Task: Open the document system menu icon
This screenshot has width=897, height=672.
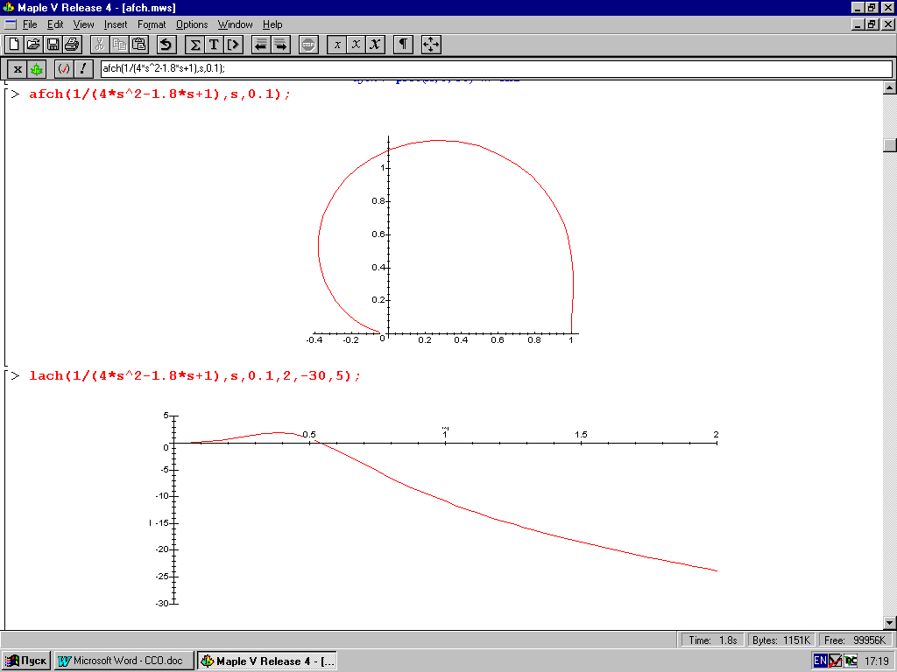Action: 11,24
